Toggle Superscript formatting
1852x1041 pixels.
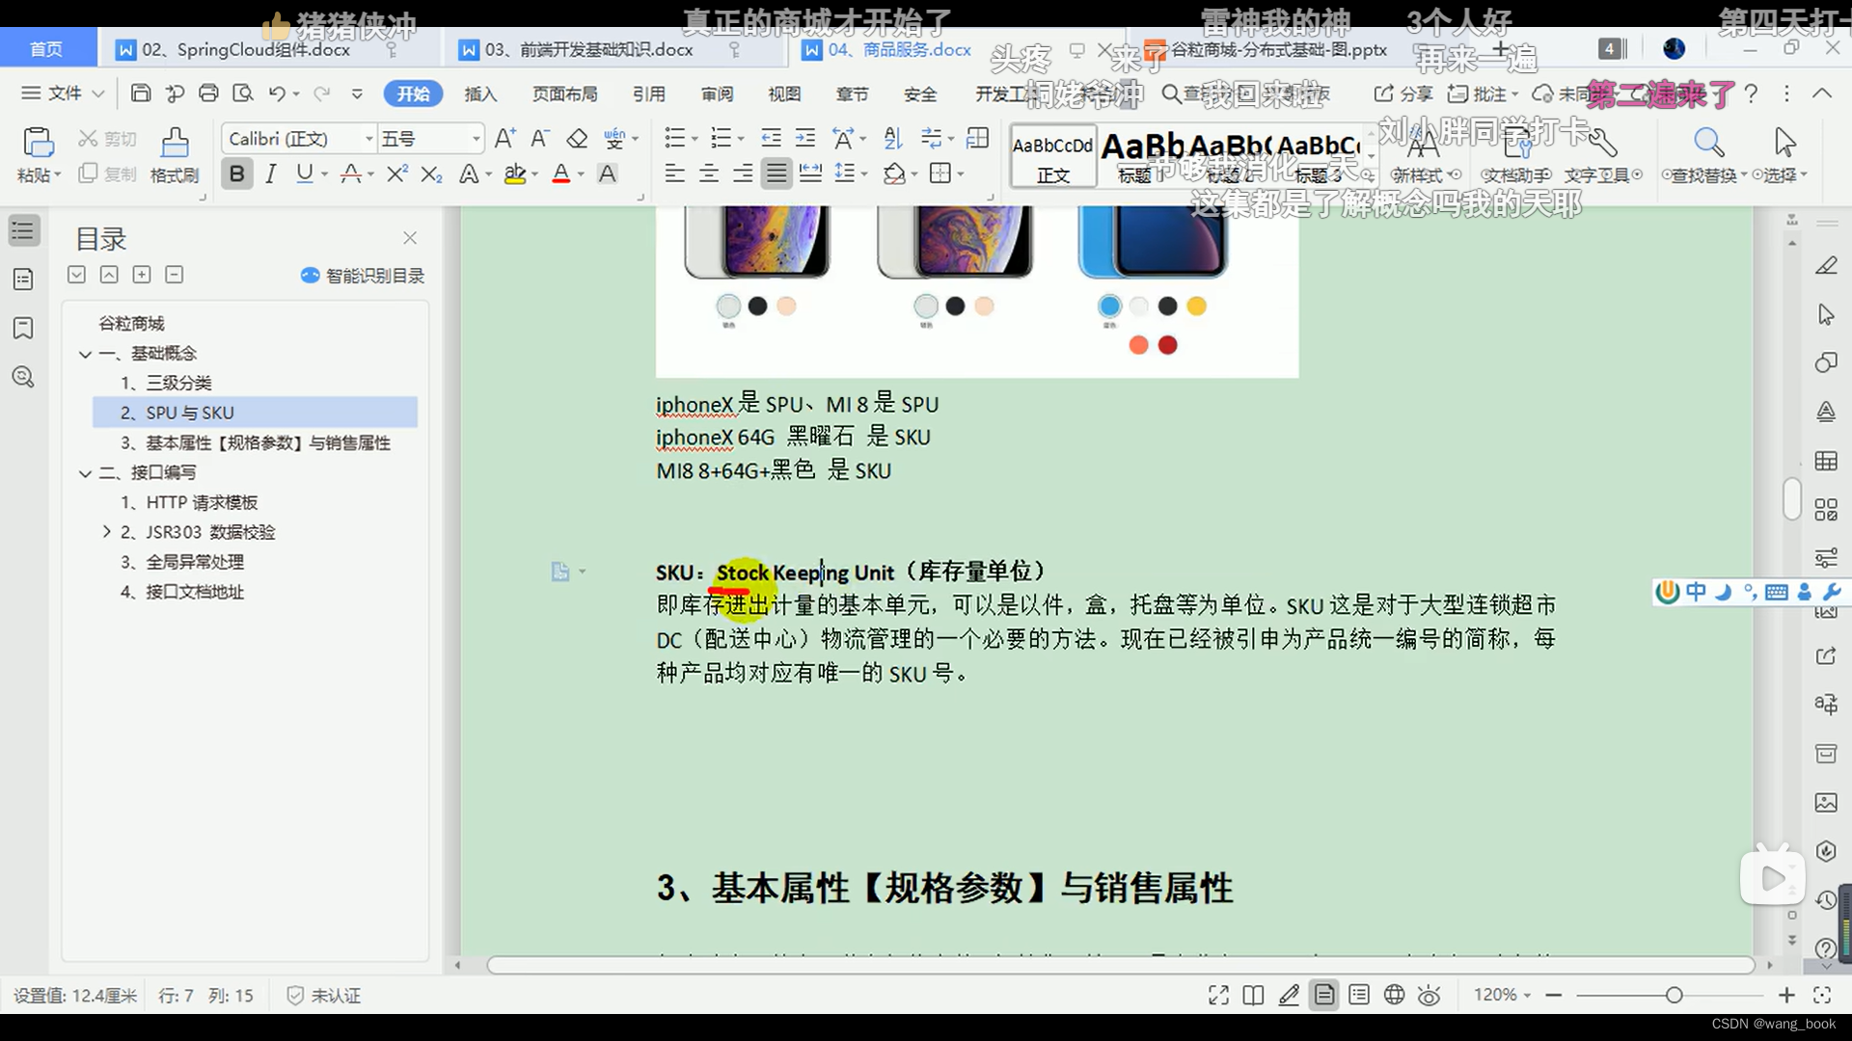(x=397, y=173)
